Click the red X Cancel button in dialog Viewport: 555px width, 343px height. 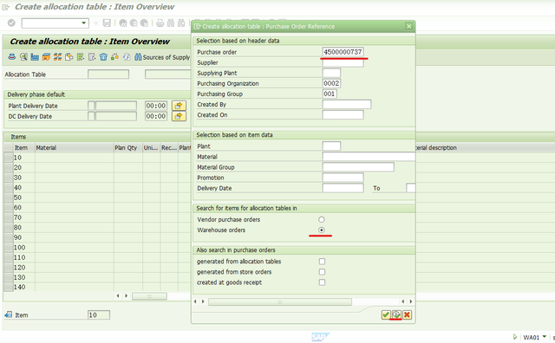pyautogui.click(x=407, y=314)
